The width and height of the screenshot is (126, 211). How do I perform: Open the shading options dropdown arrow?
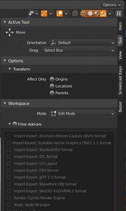pos(110,13)
